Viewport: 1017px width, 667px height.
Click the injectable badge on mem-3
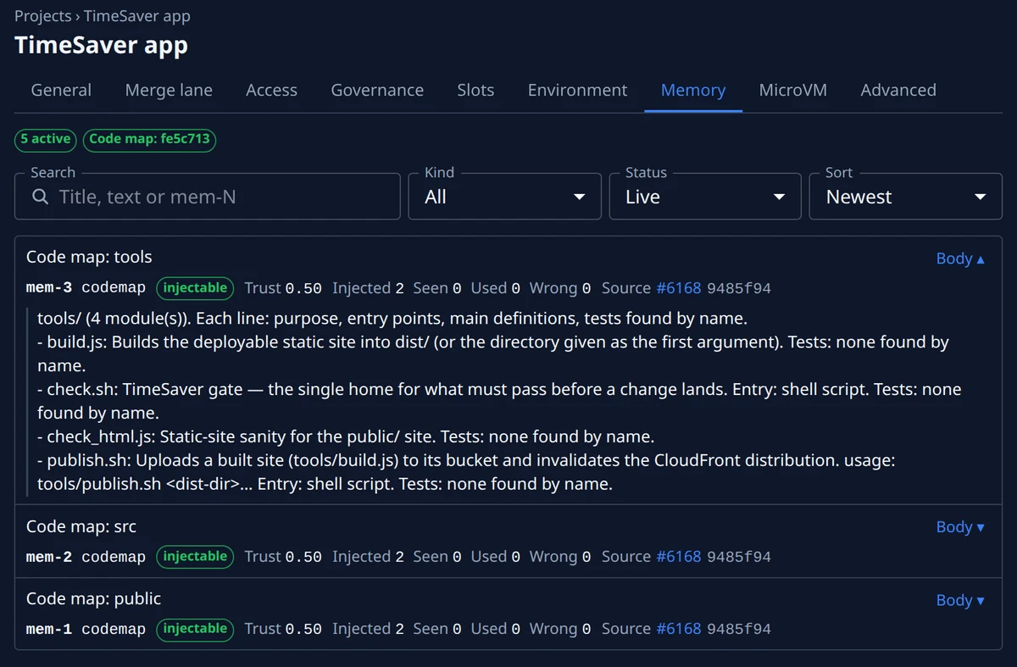coord(195,288)
